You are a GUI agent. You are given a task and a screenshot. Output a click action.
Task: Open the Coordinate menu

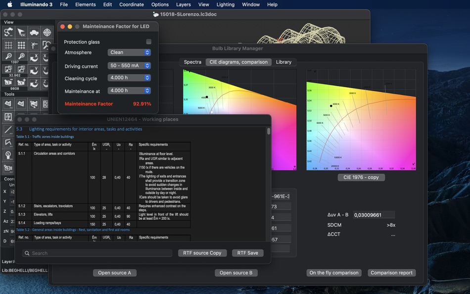(x=132, y=4)
